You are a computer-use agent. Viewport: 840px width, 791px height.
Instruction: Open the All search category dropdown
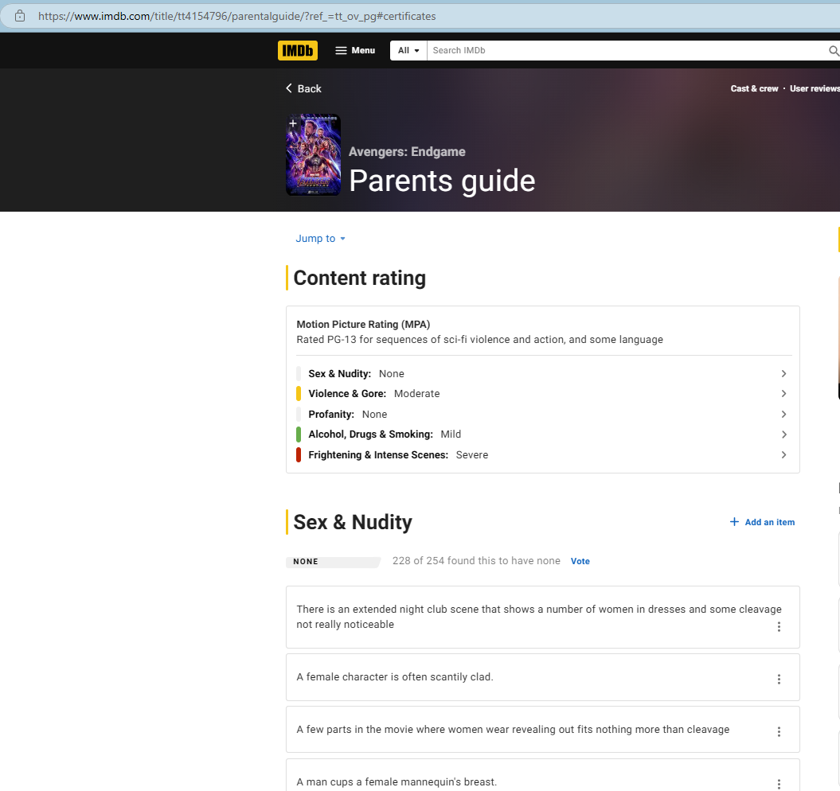pyautogui.click(x=408, y=50)
